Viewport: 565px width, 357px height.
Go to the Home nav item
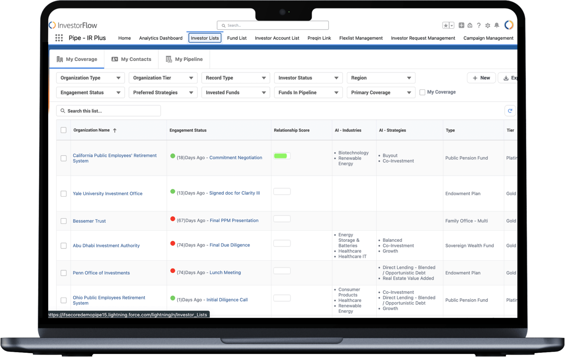pyautogui.click(x=125, y=38)
